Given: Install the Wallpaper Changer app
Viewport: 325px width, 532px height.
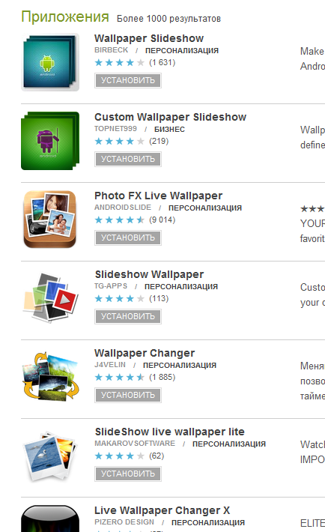Looking at the screenshot, I should 128,396.
